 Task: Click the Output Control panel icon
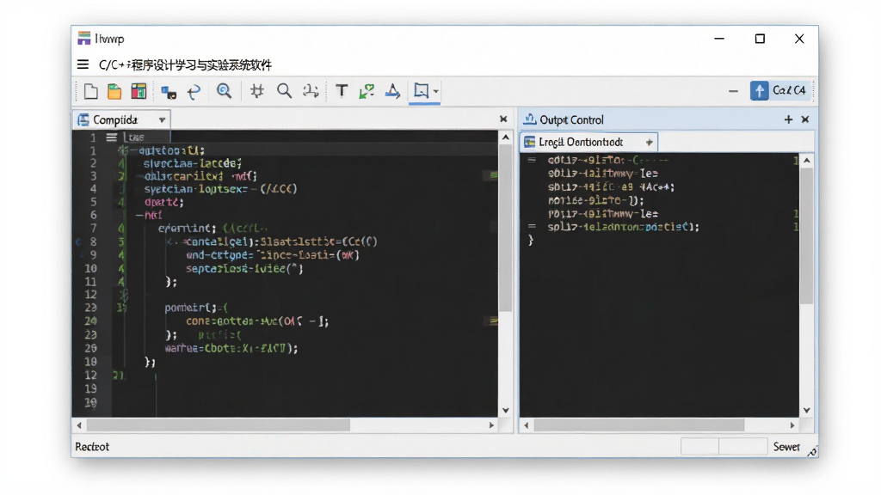click(x=529, y=119)
